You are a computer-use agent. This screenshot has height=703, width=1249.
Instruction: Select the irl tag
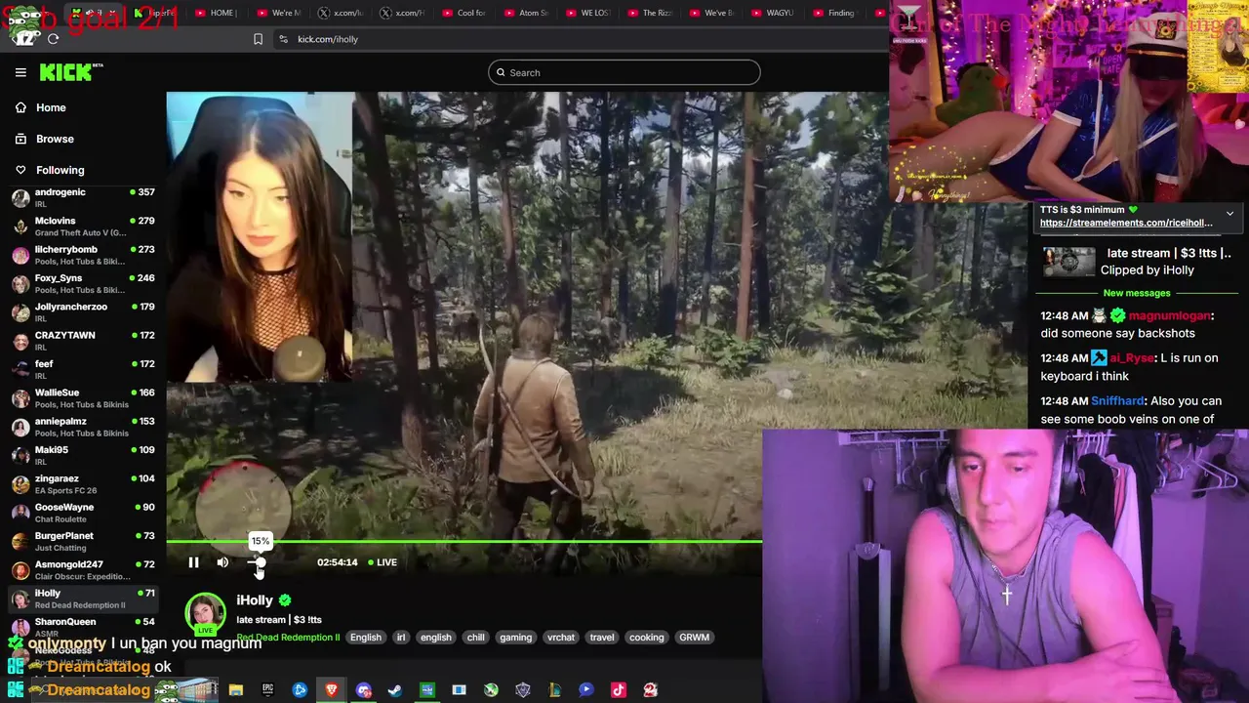click(400, 638)
